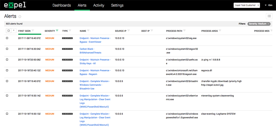
Task: Sort by the Process MD5 column header
Action: [262, 31]
